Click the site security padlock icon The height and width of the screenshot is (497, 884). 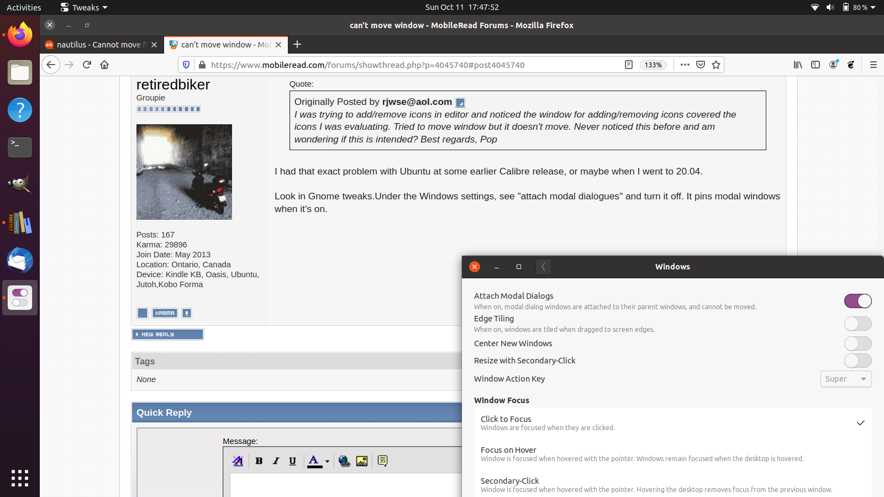(x=202, y=65)
